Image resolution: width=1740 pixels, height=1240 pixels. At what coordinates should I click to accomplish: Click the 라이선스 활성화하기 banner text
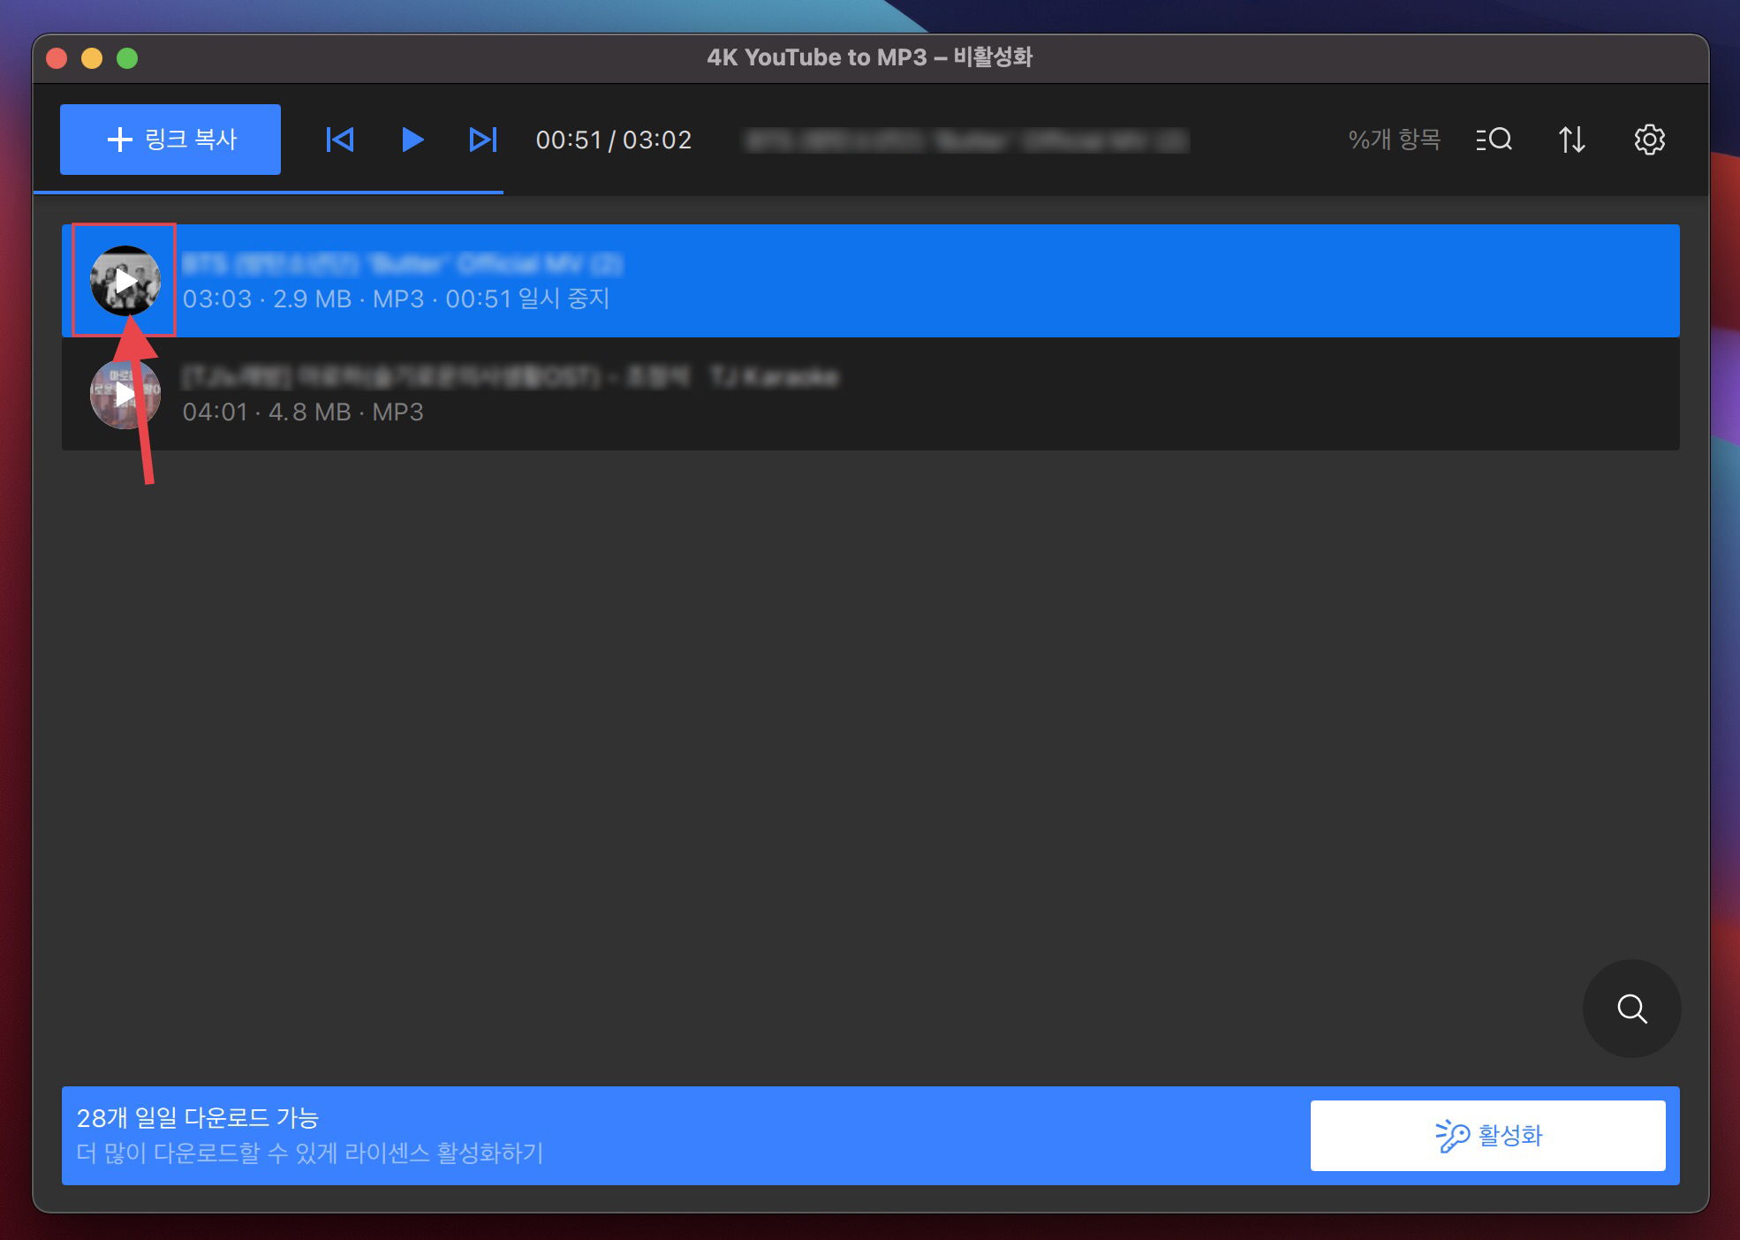coord(309,1153)
